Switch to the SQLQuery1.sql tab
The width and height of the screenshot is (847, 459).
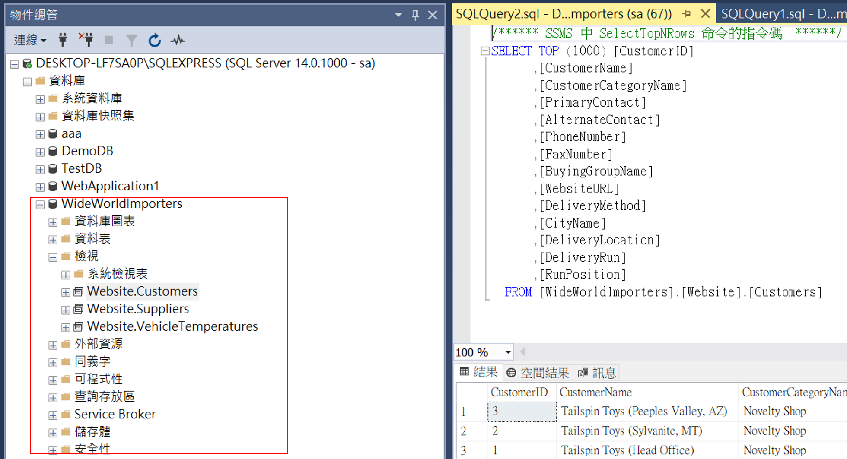(782, 14)
